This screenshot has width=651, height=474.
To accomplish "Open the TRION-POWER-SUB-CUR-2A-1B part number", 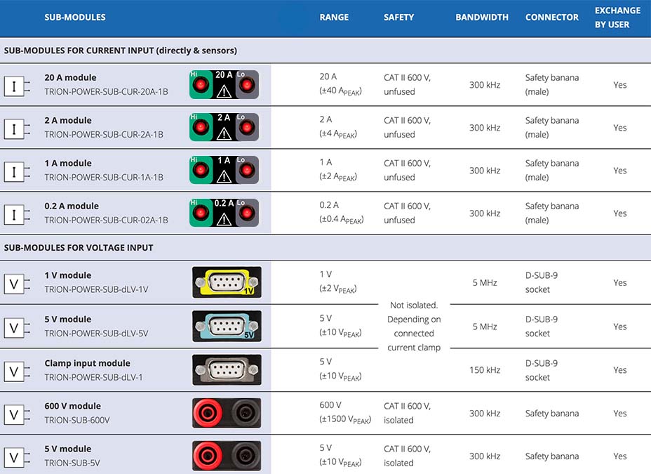I will [x=104, y=135].
